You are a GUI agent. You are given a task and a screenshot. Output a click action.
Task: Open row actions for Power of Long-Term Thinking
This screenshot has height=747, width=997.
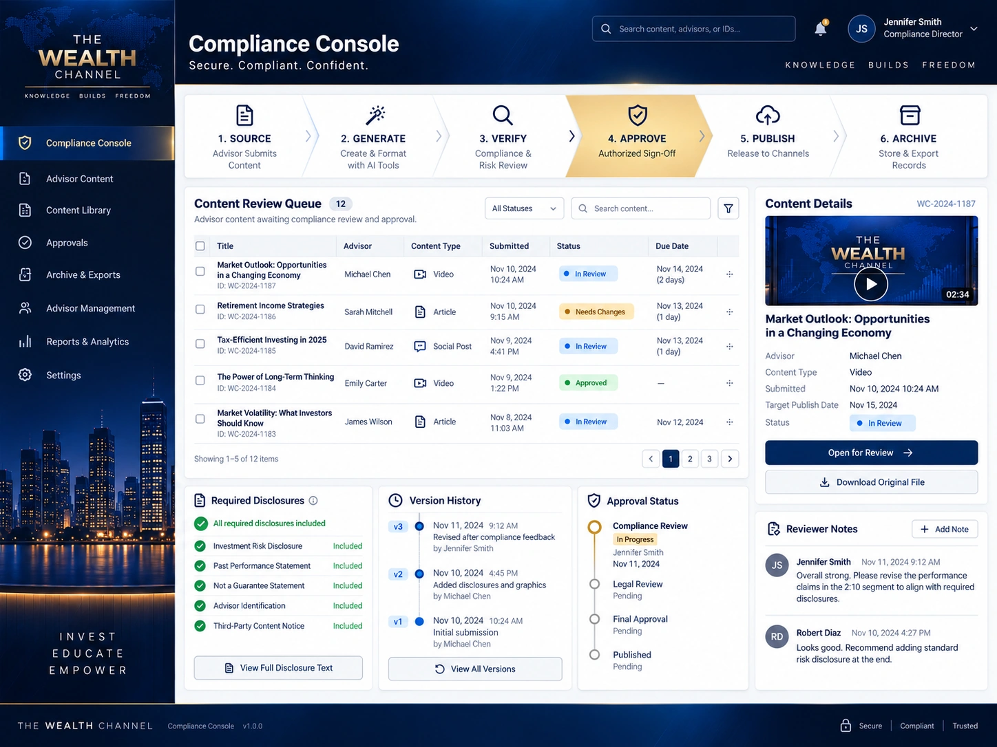(729, 383)
